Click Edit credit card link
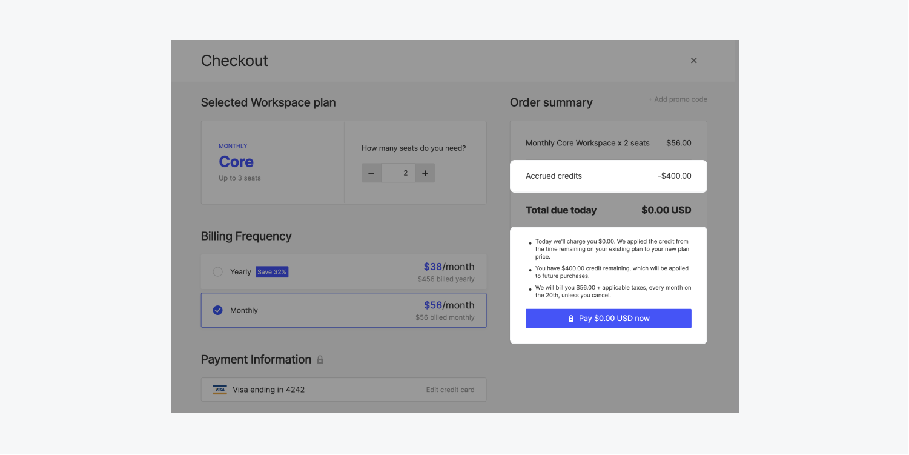Viewport: 909px width, 455px height. pyautogui.click(x=450, y=390)
